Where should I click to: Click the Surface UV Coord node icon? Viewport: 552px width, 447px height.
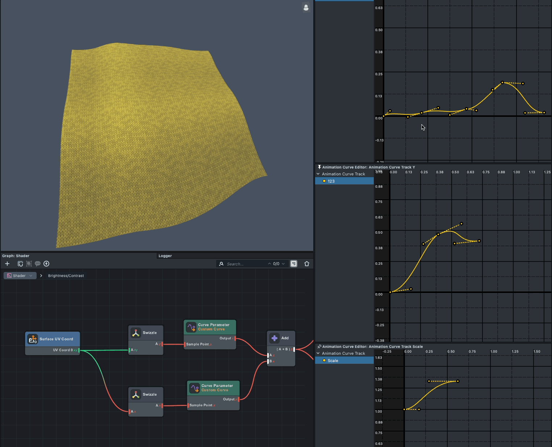[x=33, y=339]
